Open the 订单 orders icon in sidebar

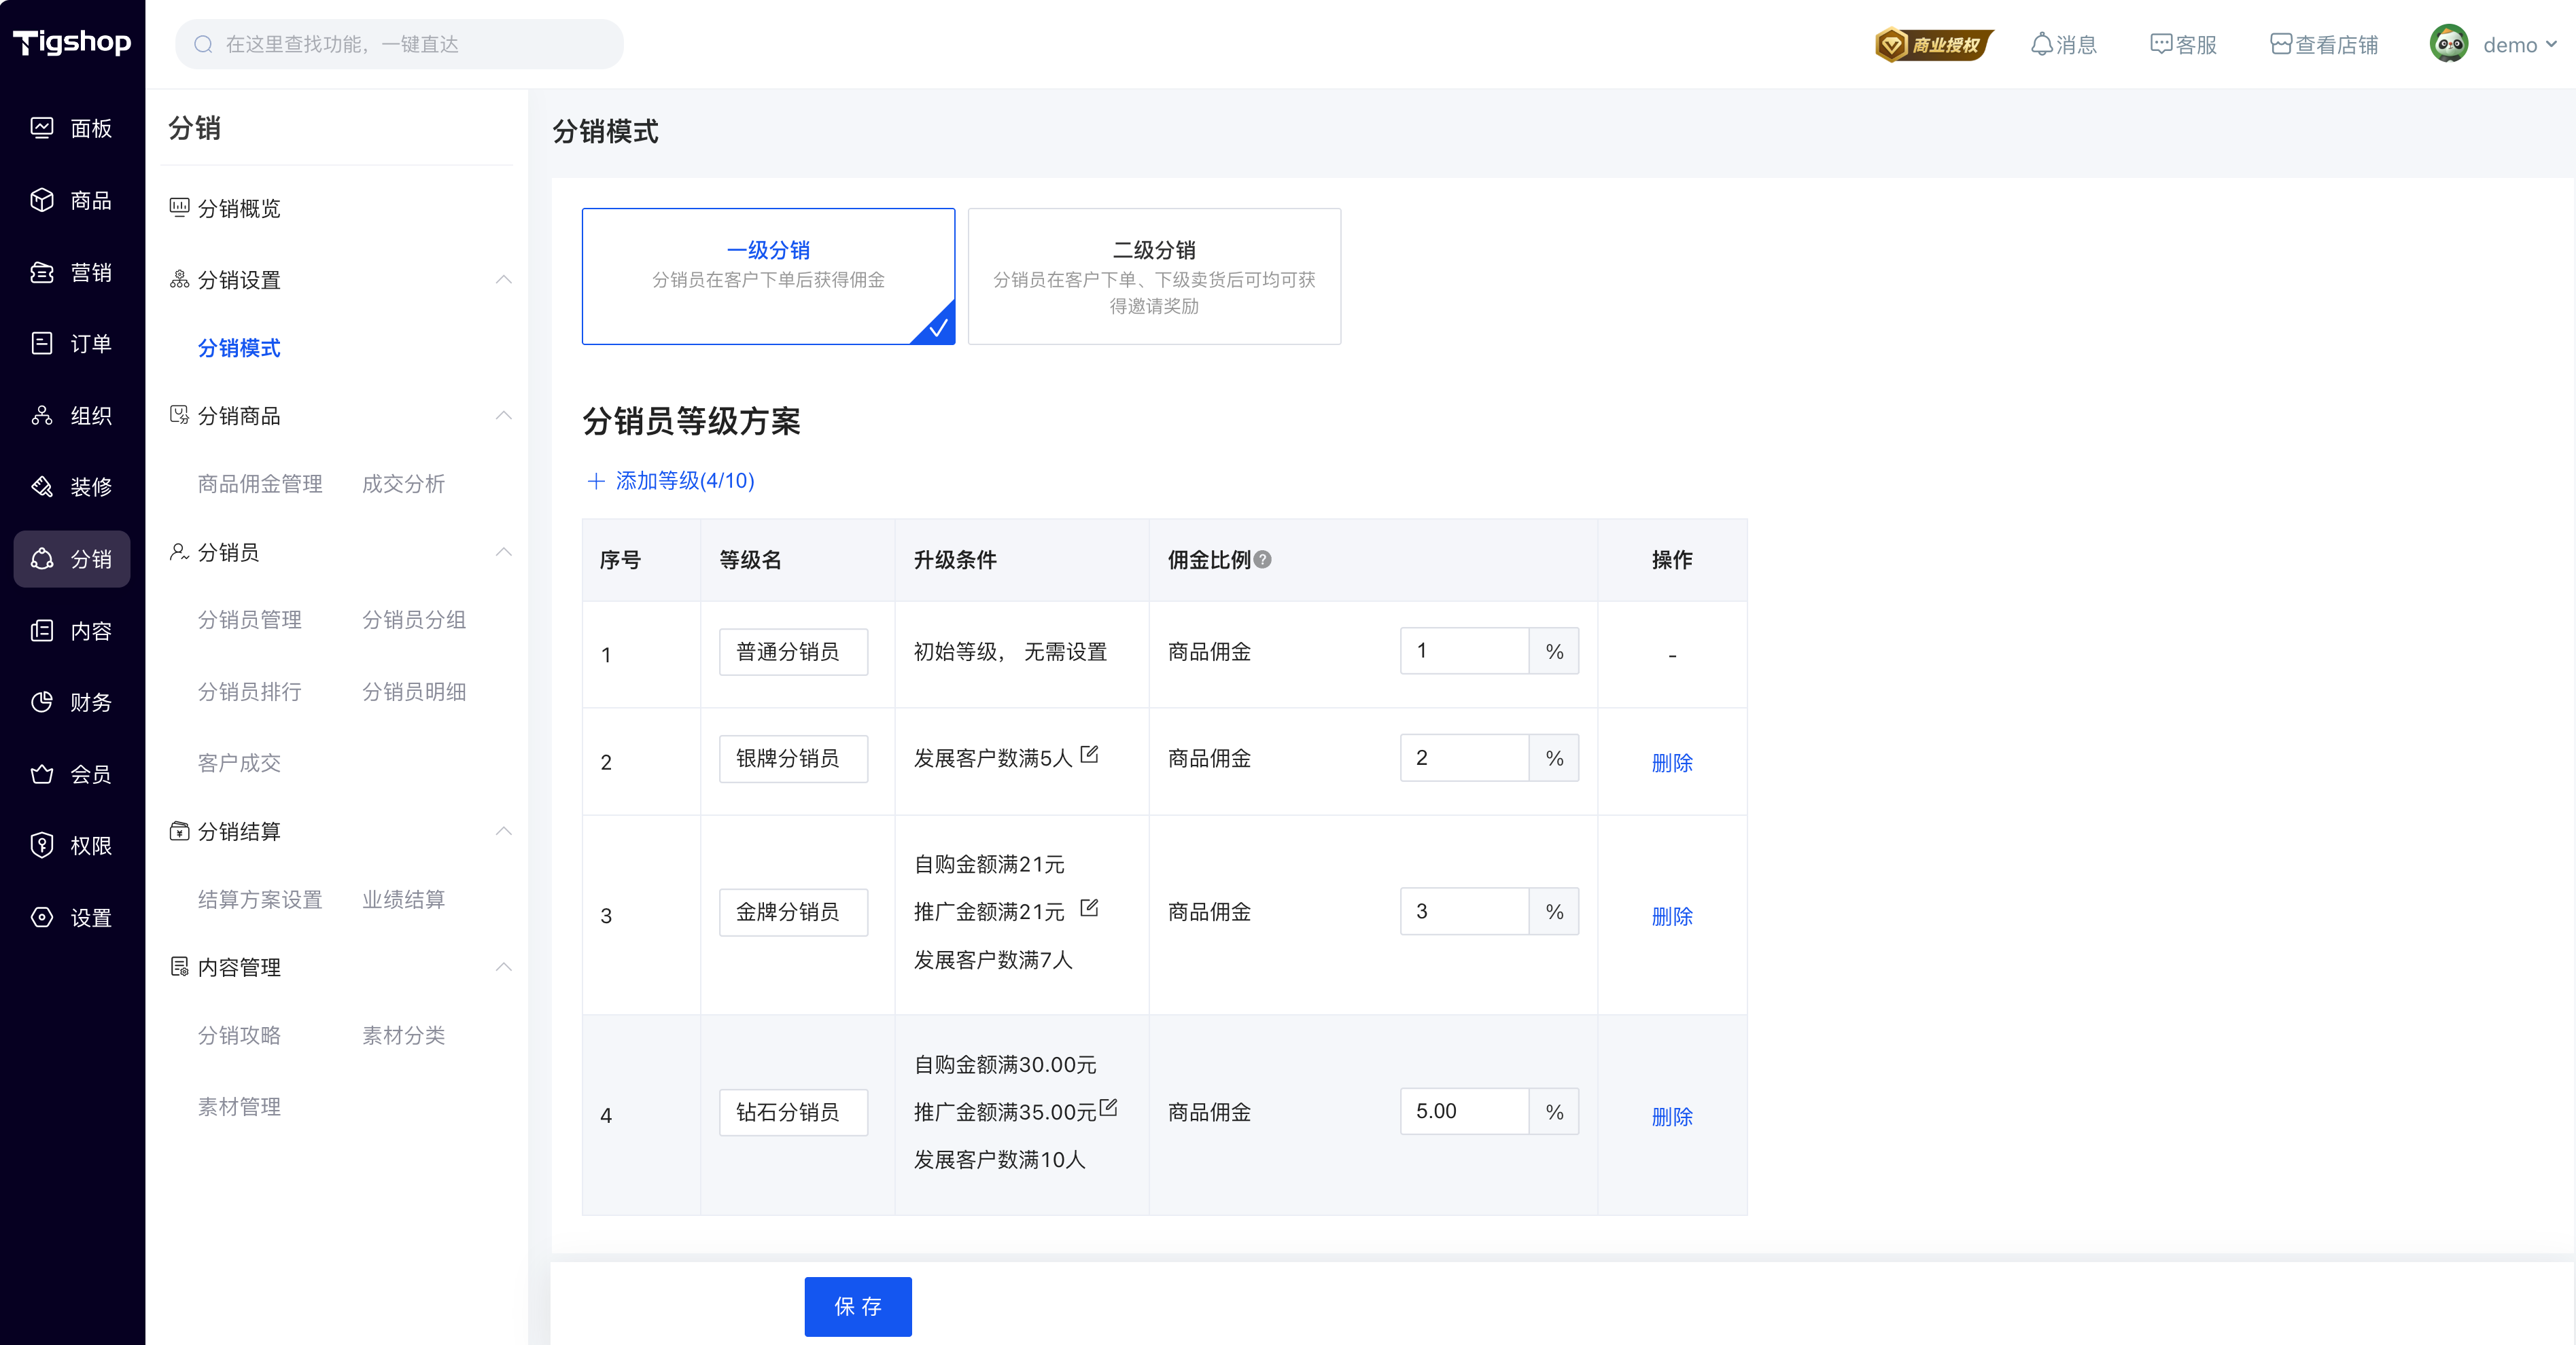(42, 344)
